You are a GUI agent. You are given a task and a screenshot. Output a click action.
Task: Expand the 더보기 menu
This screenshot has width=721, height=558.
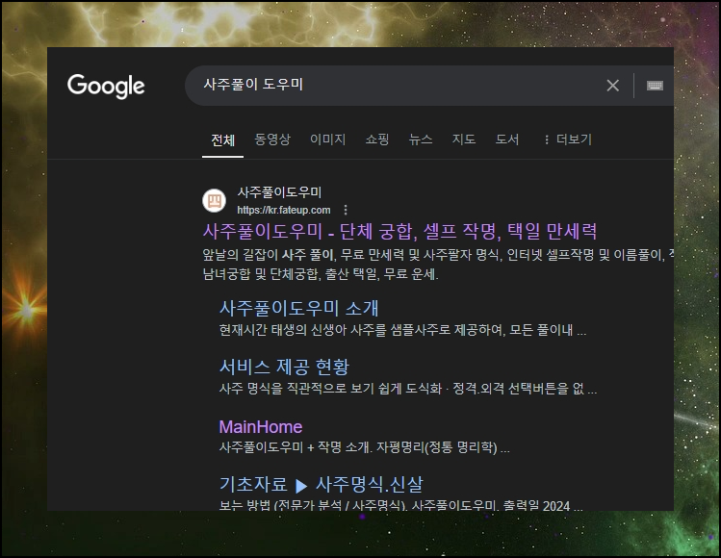(568, 139)
